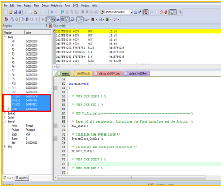
Task: Paste using the clipboard toolbar icon
Action: tap(35, 12)
